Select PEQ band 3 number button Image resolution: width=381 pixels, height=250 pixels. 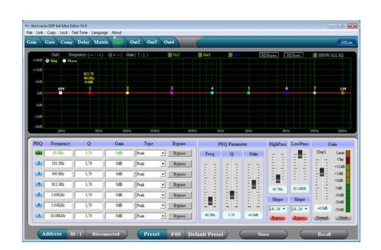pyautogui.click(x=38, y=174)
